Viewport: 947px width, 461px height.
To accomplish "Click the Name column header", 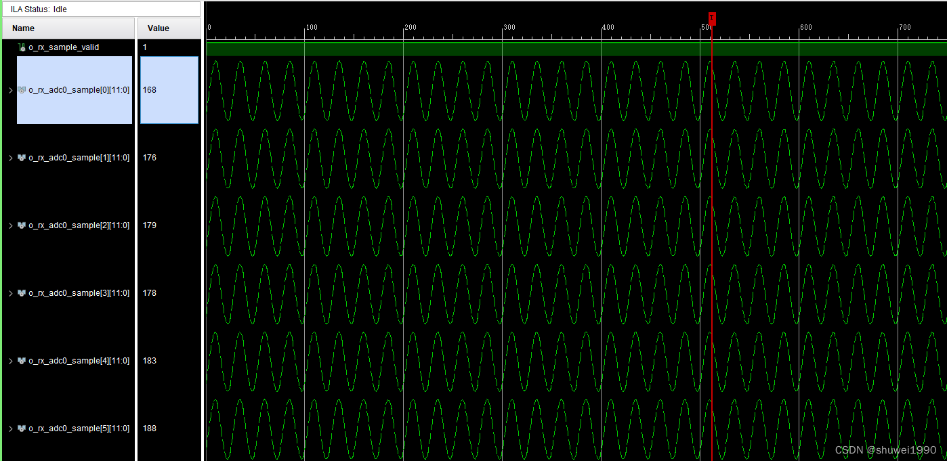I will coord(68,28).
